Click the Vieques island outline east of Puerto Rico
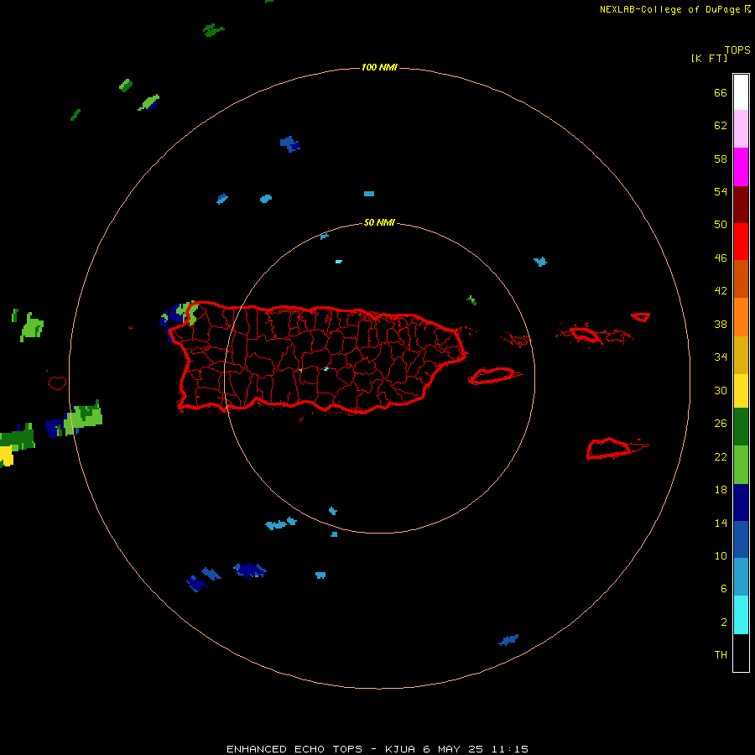 click(494, 376)
